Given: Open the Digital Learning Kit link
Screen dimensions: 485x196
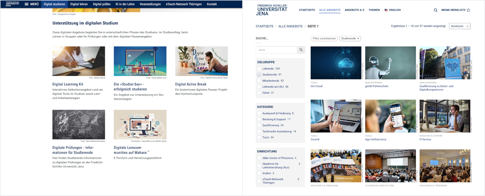Looking at the screenshot, I should click(68, 84).
